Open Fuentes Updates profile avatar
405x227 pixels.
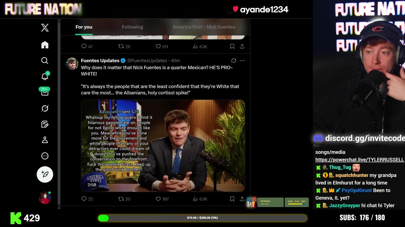[x=72, y=64]
